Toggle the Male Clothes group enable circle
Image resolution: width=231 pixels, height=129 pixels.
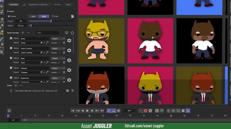[x=11, y=48]
